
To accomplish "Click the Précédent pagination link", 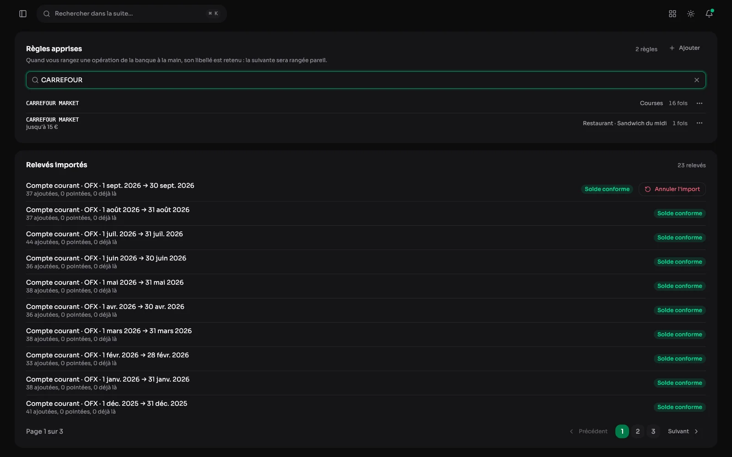I will tap(589, 431).
